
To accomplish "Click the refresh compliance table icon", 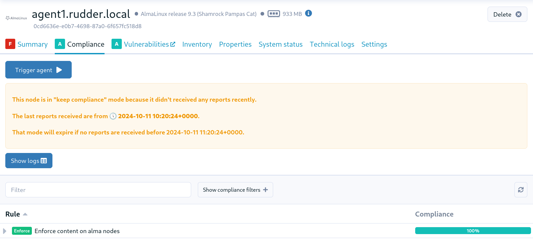I will [x=520, y=190].
